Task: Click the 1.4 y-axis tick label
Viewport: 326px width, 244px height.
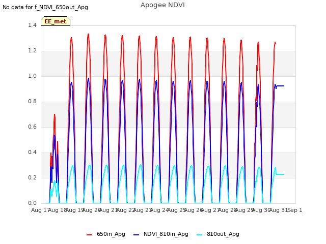Action: point(32,25)
